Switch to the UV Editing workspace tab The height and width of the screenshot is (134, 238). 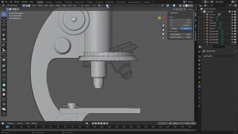(68, 2)
